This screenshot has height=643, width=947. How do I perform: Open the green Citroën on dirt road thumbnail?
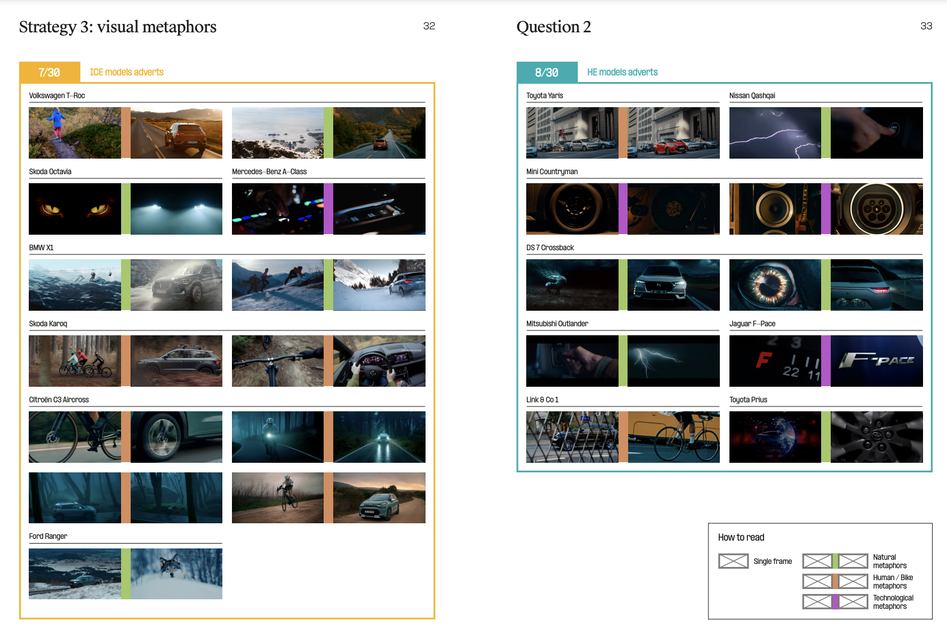(379, 498)
